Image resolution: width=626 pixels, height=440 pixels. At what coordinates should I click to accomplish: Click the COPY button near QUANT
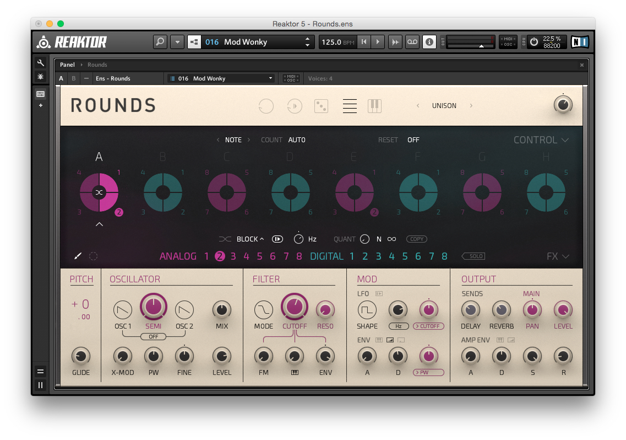416,239
